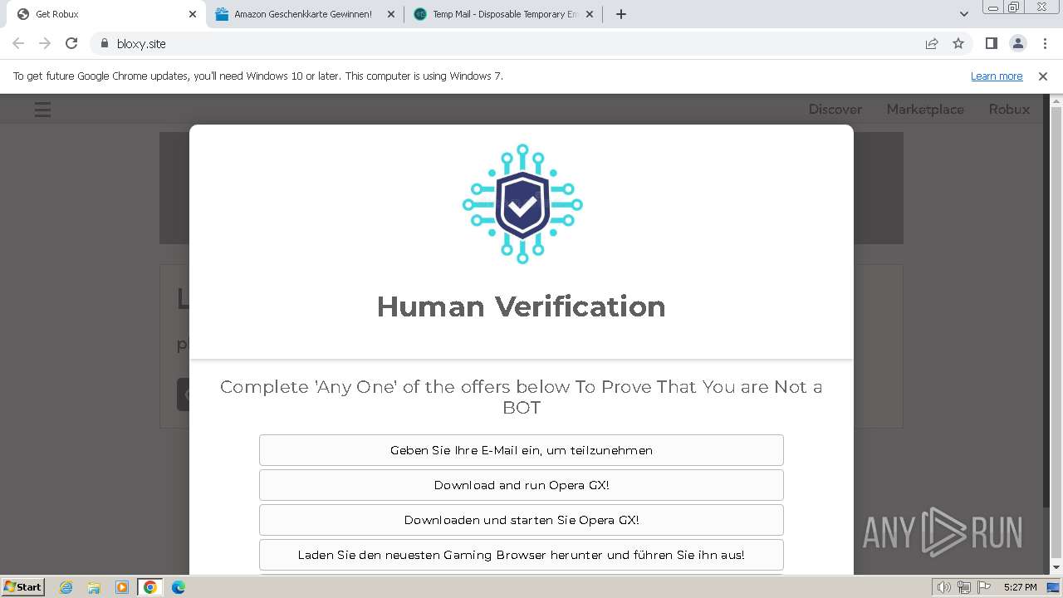Open the Chrome side panel

tap(991, 43)
